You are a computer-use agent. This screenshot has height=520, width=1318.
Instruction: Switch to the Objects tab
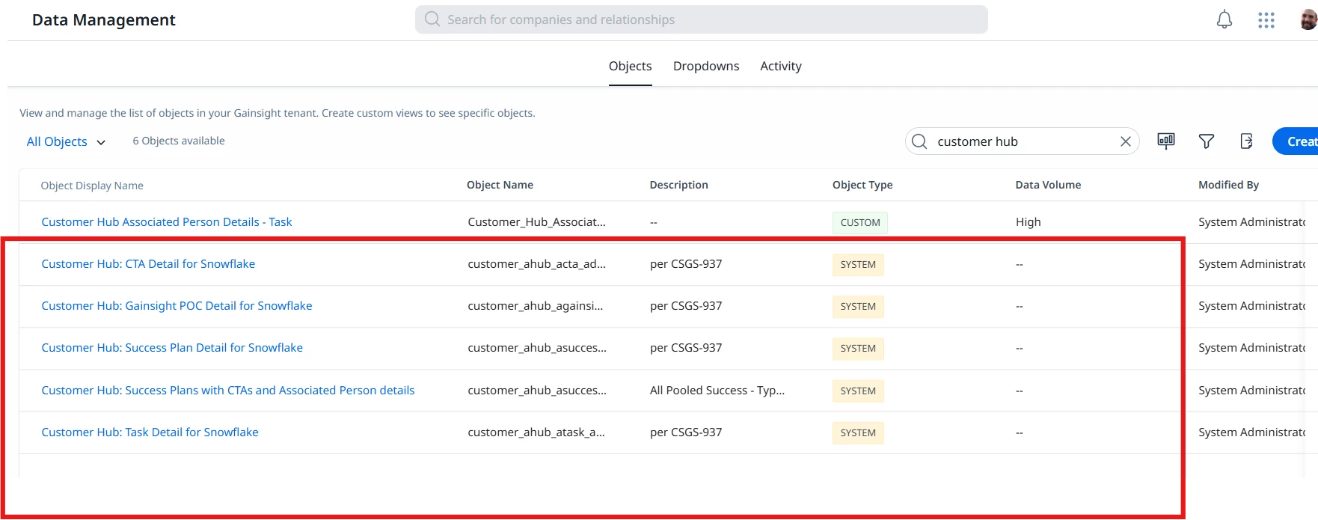(630, 66)
